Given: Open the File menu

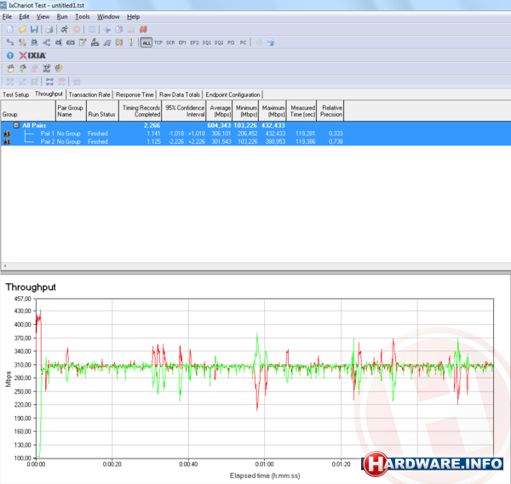Looking at the screenshot, I should (7, 17).
